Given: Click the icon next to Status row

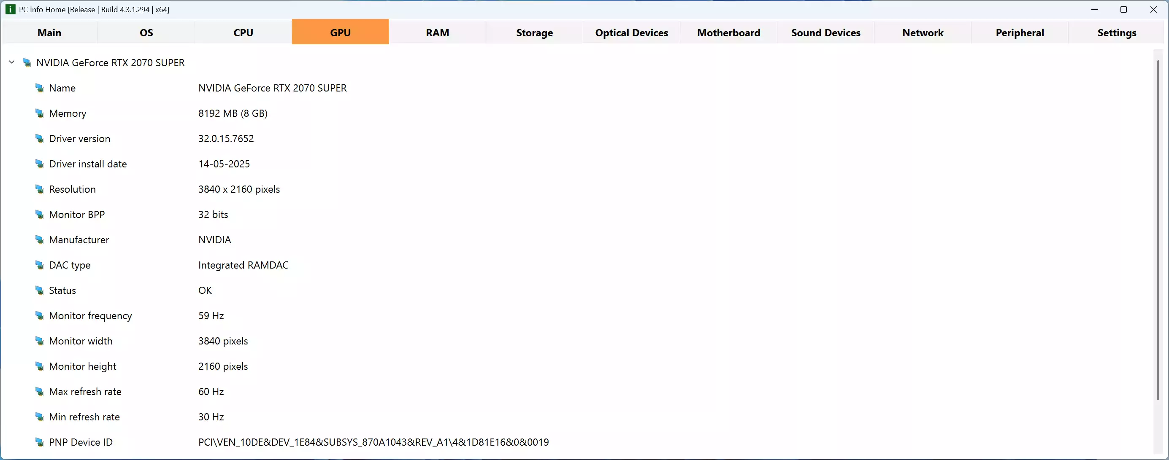Looking at the screenshot, I should [40, 291].
